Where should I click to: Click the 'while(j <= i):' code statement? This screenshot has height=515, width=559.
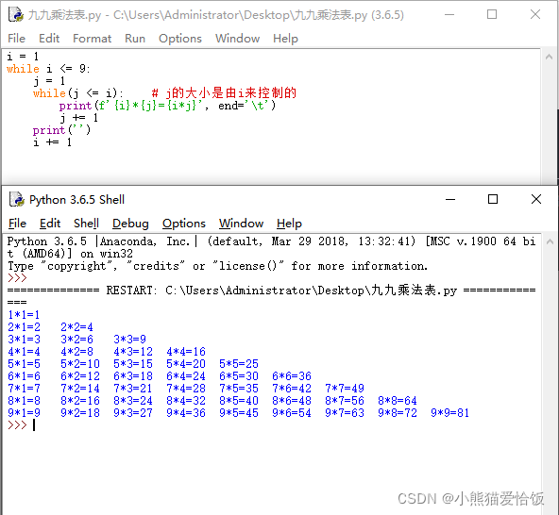tap(78, 93)
